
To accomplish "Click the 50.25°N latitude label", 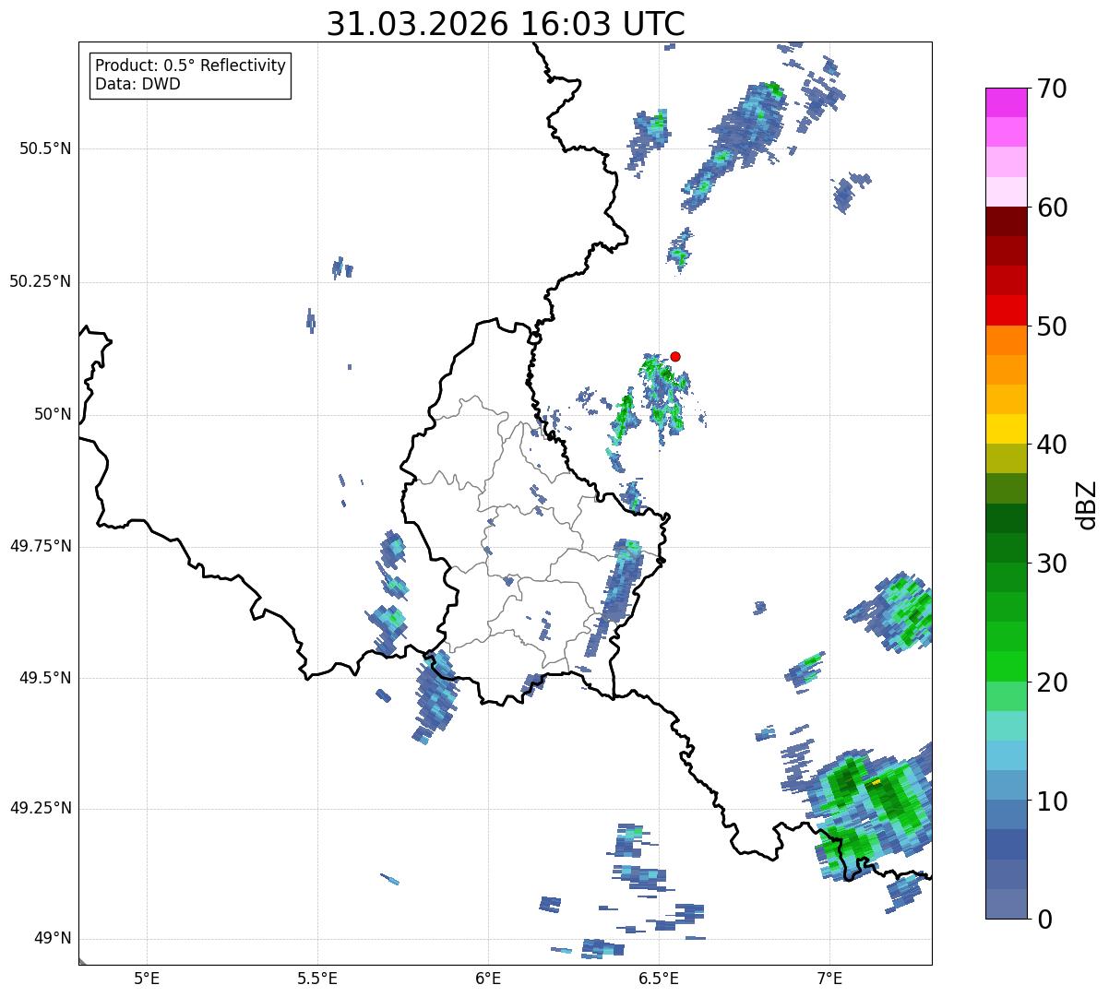I will (41, 281).
